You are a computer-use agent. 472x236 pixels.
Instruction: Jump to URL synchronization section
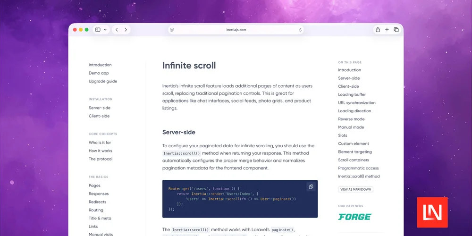click(x=357, y=102)
